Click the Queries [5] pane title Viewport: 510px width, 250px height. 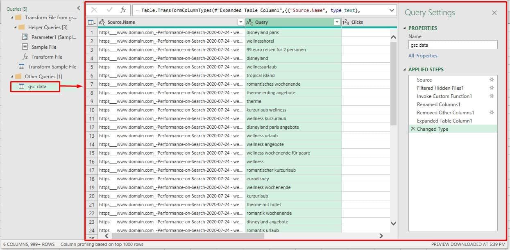[17, 9]
